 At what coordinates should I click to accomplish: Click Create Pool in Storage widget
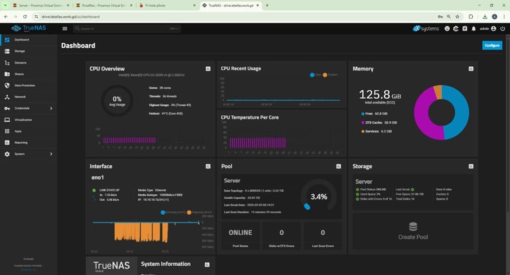[413, 231]
